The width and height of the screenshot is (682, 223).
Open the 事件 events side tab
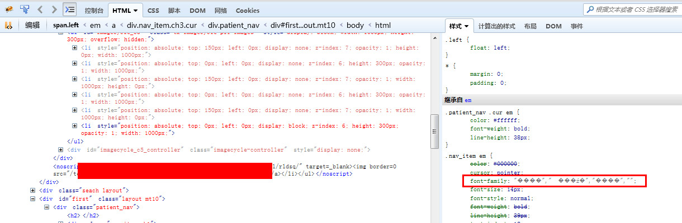[576, 26]
